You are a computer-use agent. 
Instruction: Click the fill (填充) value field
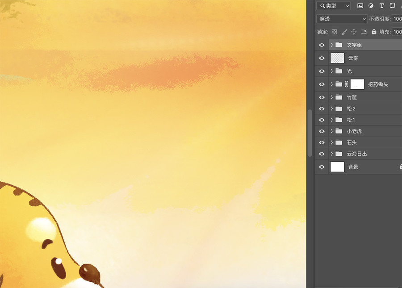coord(397,32)
